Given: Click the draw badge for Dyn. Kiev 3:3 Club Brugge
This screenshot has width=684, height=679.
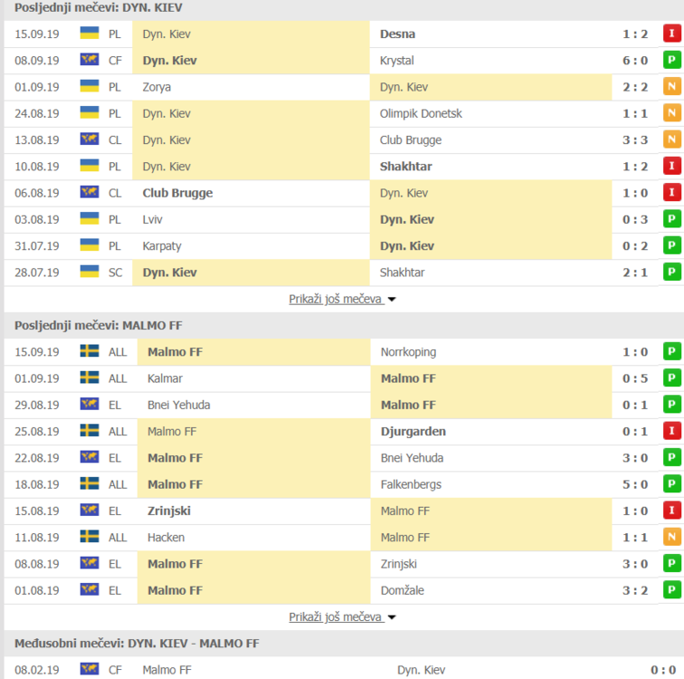Looking at the screenshot, I should pos(671,140).
